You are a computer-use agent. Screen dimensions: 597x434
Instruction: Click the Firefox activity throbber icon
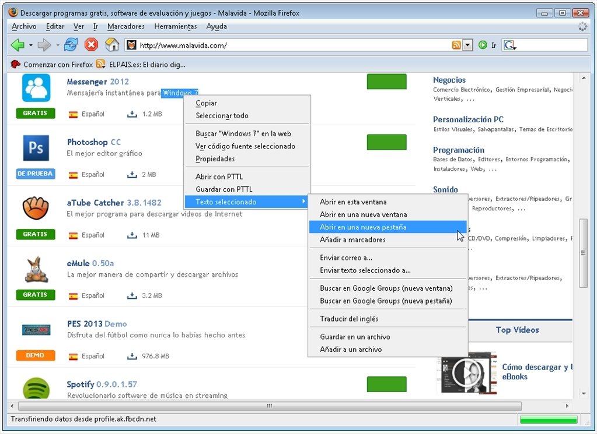[583, 26]
